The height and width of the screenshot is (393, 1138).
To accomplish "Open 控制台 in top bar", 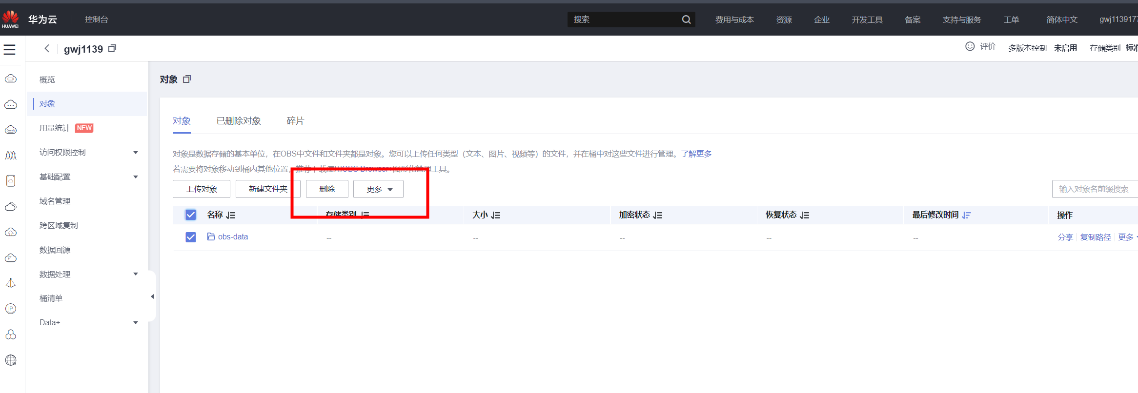I will (x=97, y=20).
